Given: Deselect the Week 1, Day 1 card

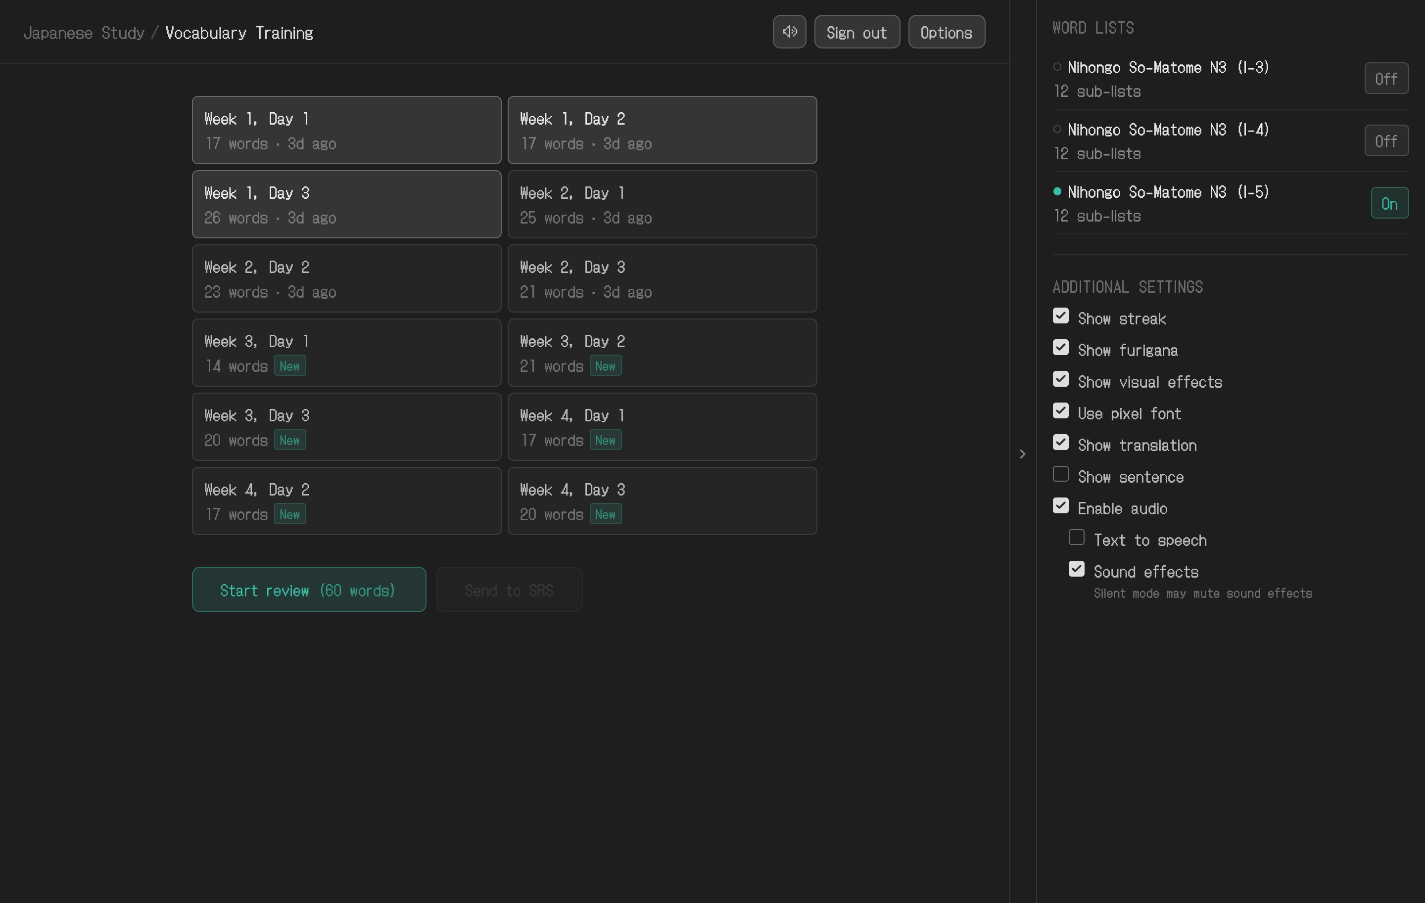Looking at the screenshot, I should (347, 130).
